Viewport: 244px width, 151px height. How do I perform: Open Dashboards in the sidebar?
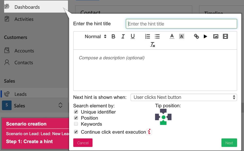tap(36, 7)
